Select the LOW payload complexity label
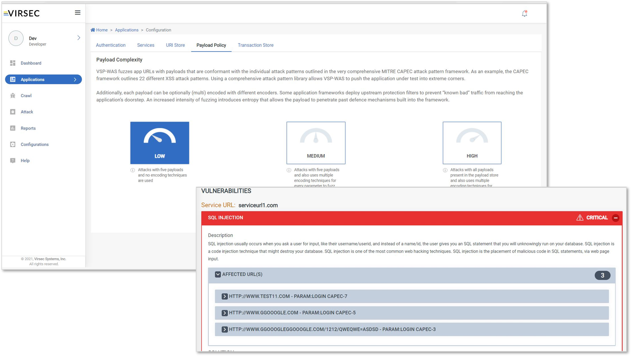The width and height of the screenshot is (631, 356). [160, 156]
